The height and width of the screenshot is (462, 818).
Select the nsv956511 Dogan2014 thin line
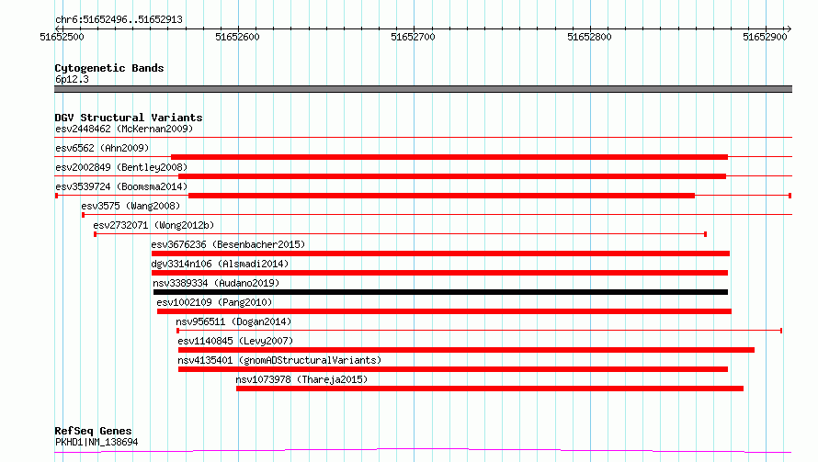point(480,331)
